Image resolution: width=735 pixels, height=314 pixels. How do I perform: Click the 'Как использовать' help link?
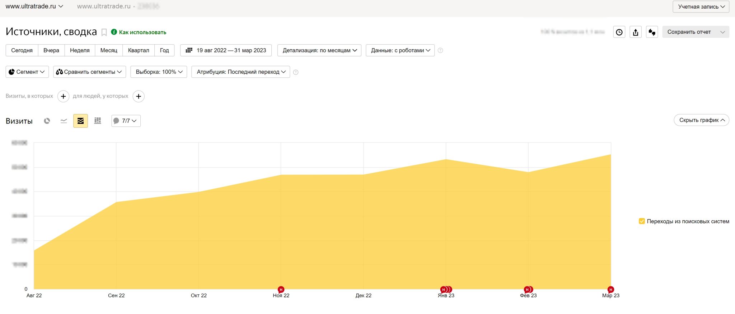coord(142,32)
